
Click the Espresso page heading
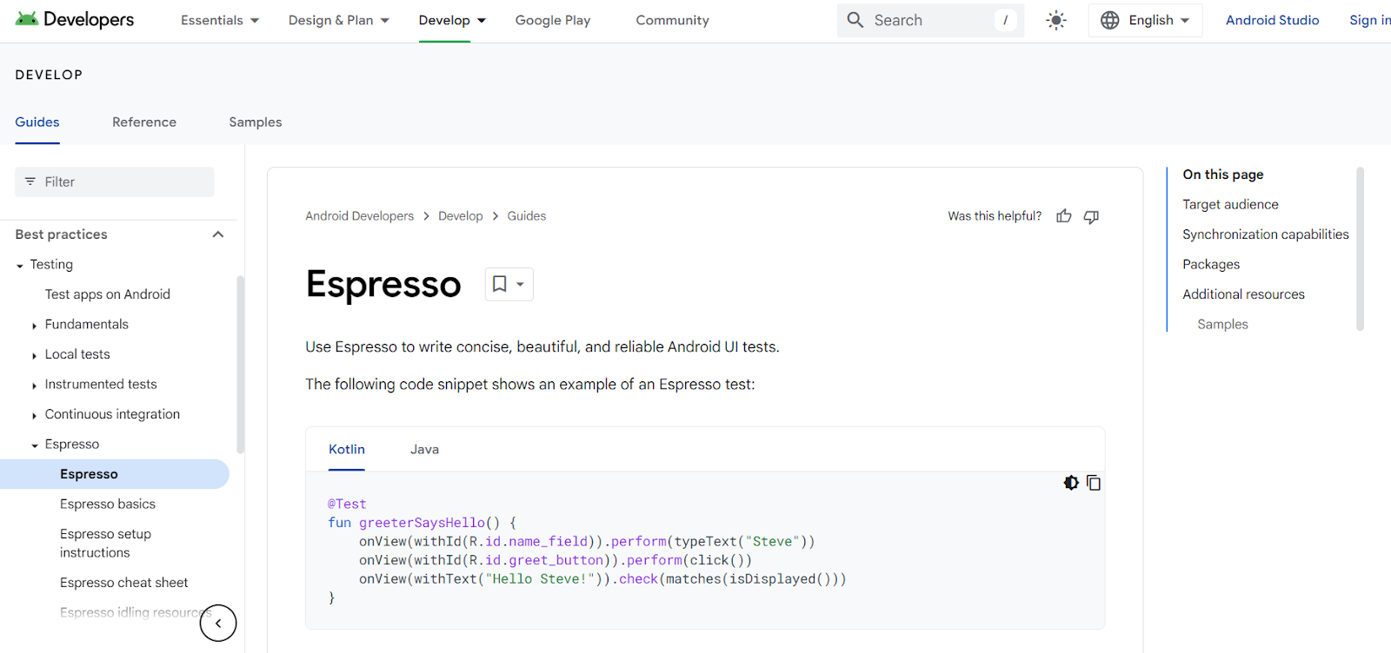(x=383, y=284)
